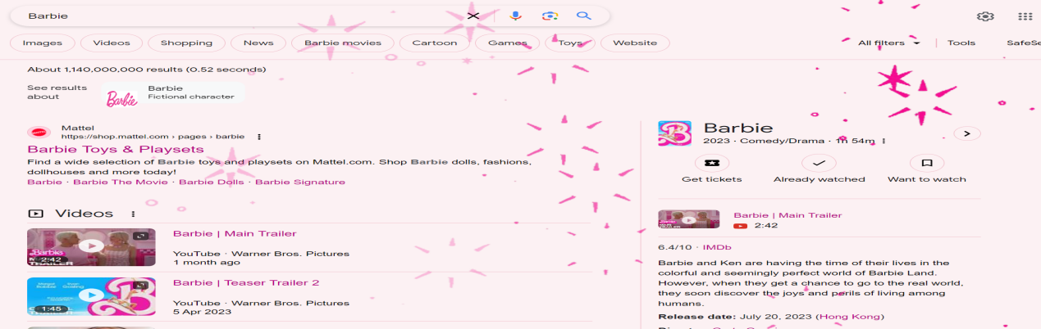Open Barbie Dolls sitelink
The height and width of the screenshot is (329, 1041).
coord(212,182)
